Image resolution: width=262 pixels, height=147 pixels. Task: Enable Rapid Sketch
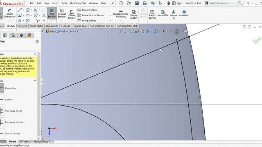point(152,14)
